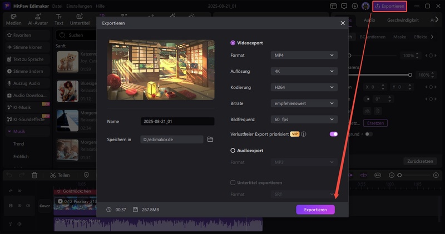Click the Teilen scissors tool in timeline
Viewport: 445px width, 234px height.
pyautogui.click(x=60, y=175)
